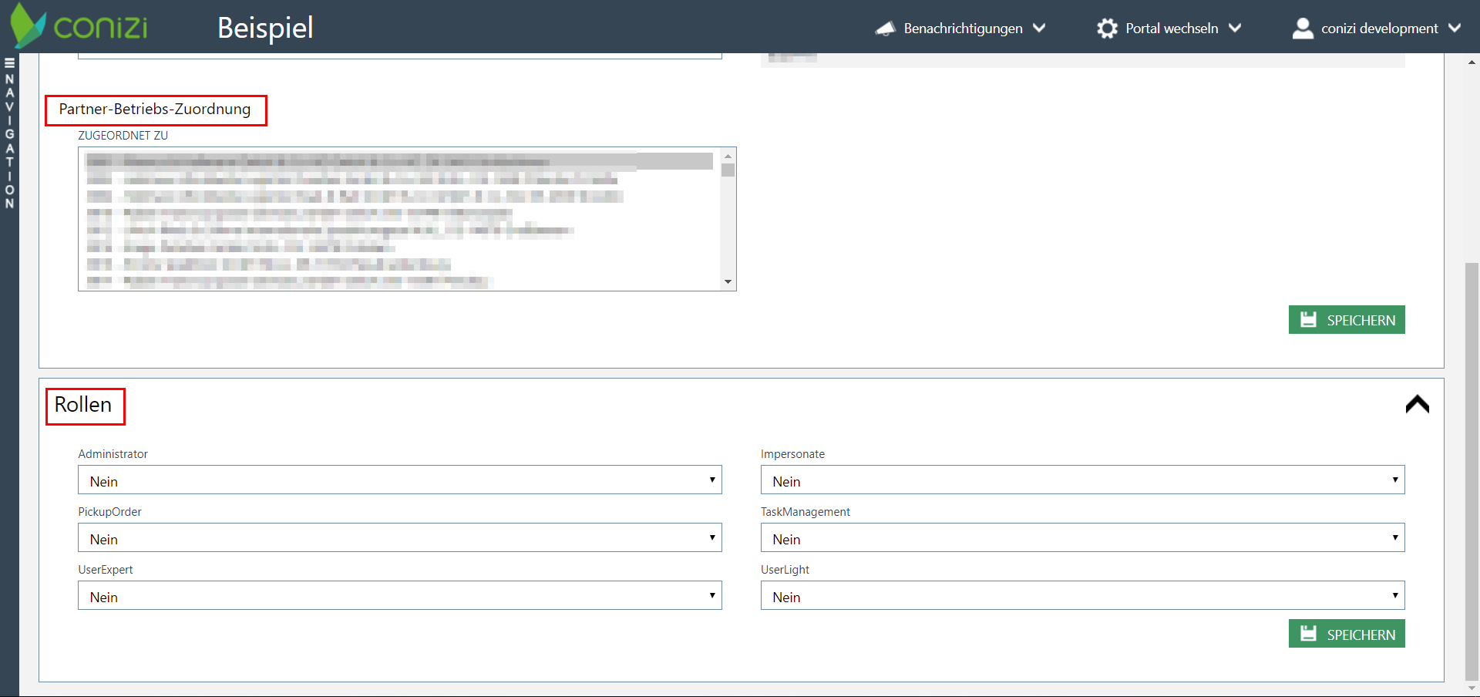The height and width of the screenshot is (697, 1480).
Task: Click the Benachrichtigungen megaphone icon
Action: 885,29
